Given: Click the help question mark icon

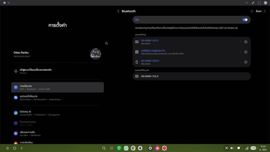Looking at the screenshot, I should pos(252,11).
